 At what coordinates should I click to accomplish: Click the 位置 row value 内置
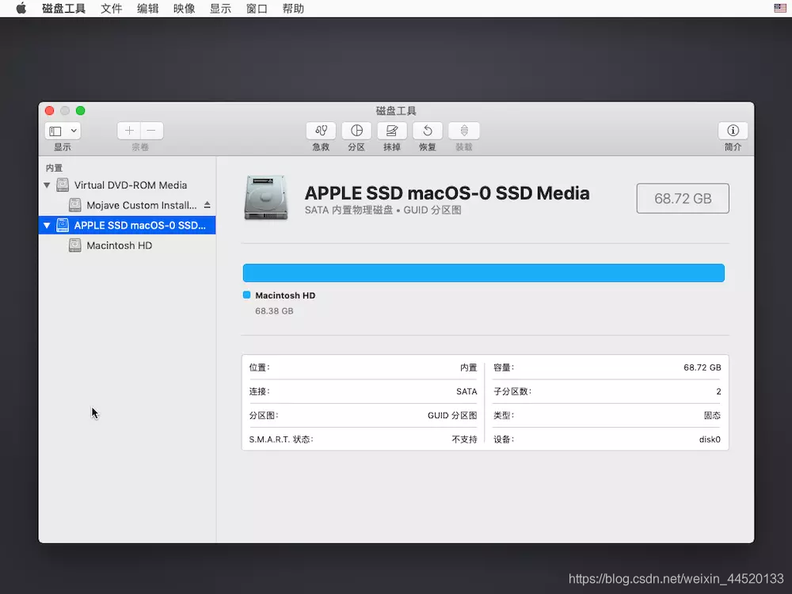point(468,367)
